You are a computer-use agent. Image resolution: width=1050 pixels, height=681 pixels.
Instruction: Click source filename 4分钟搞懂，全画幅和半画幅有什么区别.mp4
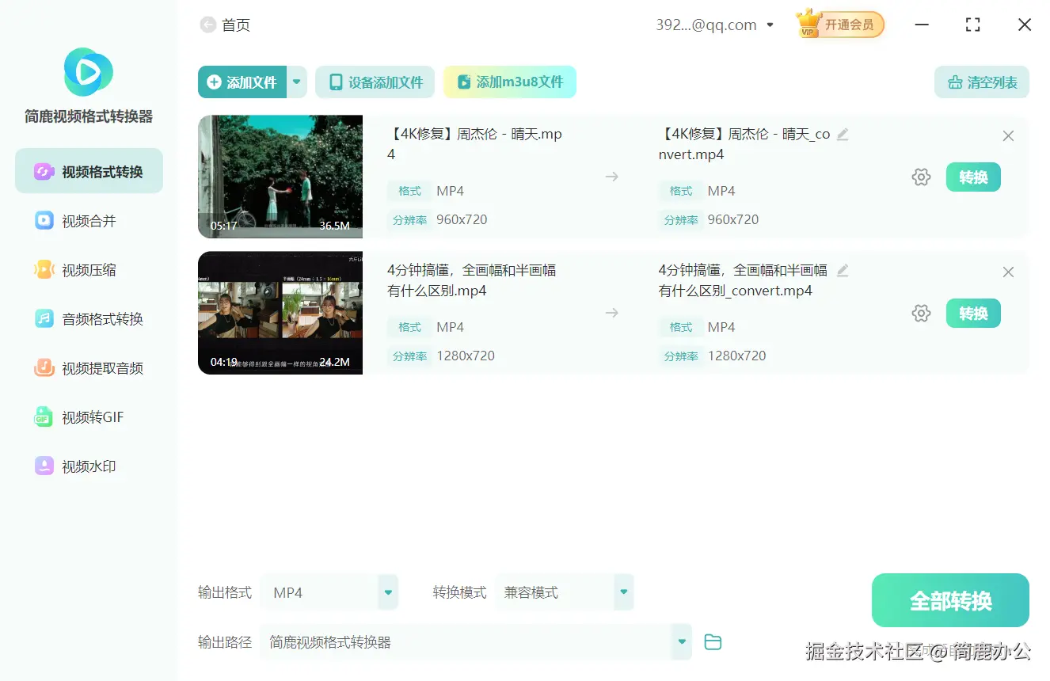(x=472, y=280)
